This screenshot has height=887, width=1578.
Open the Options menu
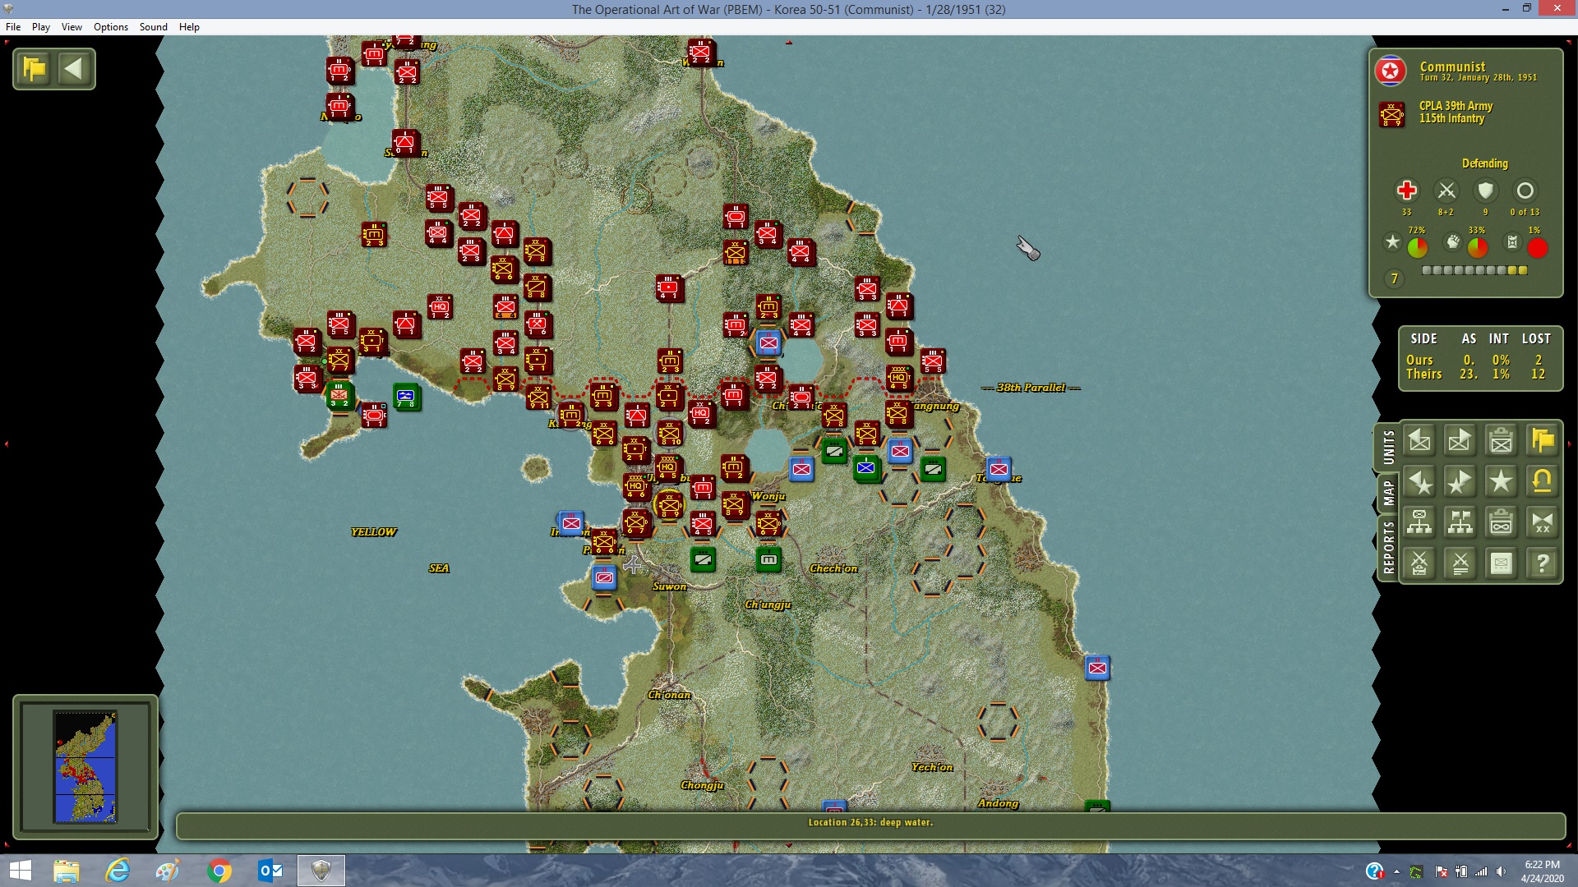(x=111, y=27)
